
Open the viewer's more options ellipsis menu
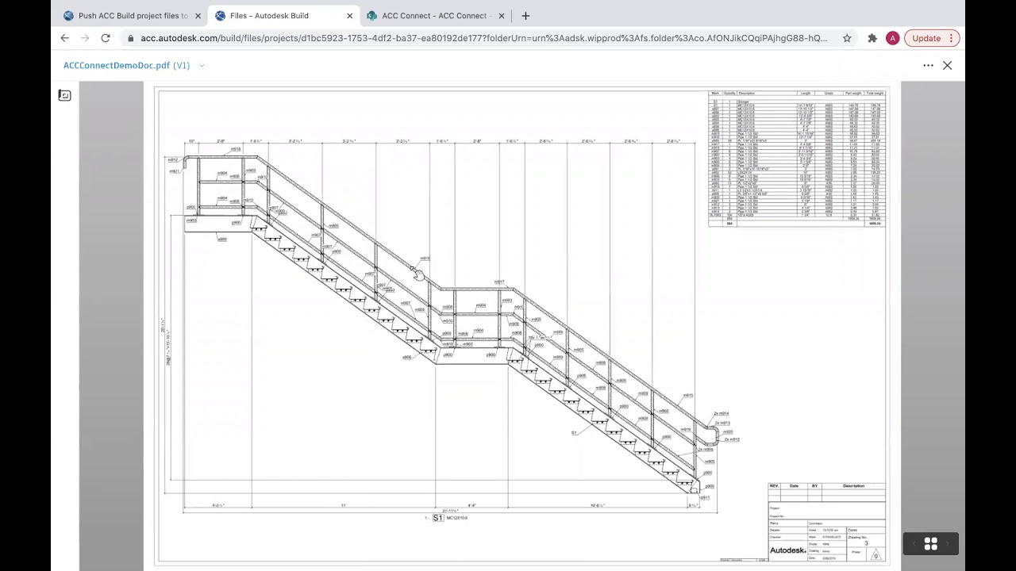pos(928,65)
